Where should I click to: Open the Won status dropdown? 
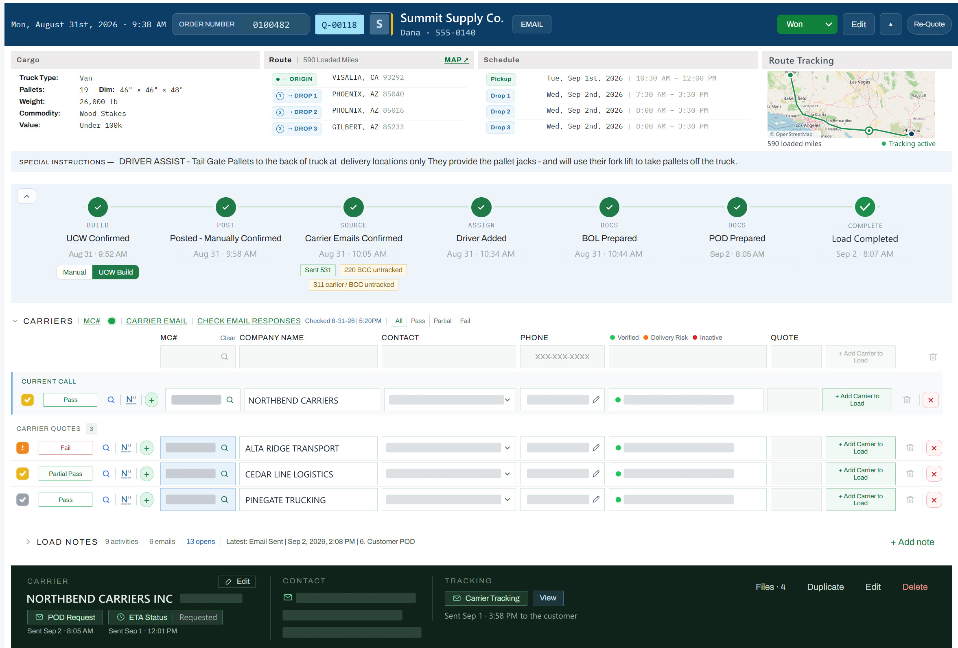[807, 24]
